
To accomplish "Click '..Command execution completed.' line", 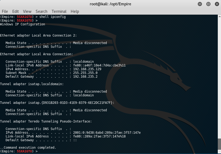I will click(x=28, y=148).
